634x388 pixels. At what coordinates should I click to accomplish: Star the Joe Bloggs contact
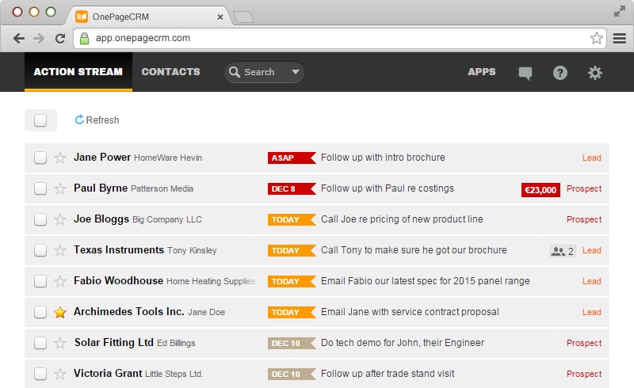pos(60,219)
